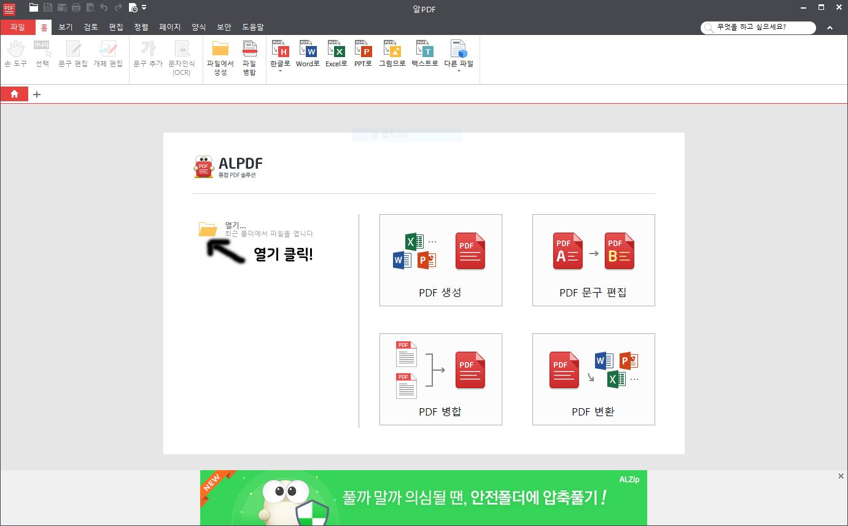Switch to the 도움말 ribbon tab
848x526 pixels.
pyautogui.click(x=253, y=27)
